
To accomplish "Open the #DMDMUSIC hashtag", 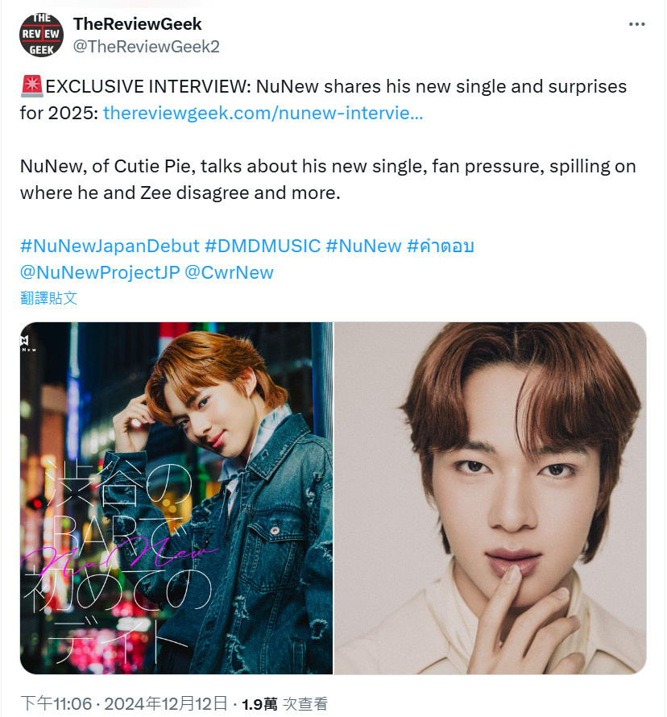I will (263, 246).
